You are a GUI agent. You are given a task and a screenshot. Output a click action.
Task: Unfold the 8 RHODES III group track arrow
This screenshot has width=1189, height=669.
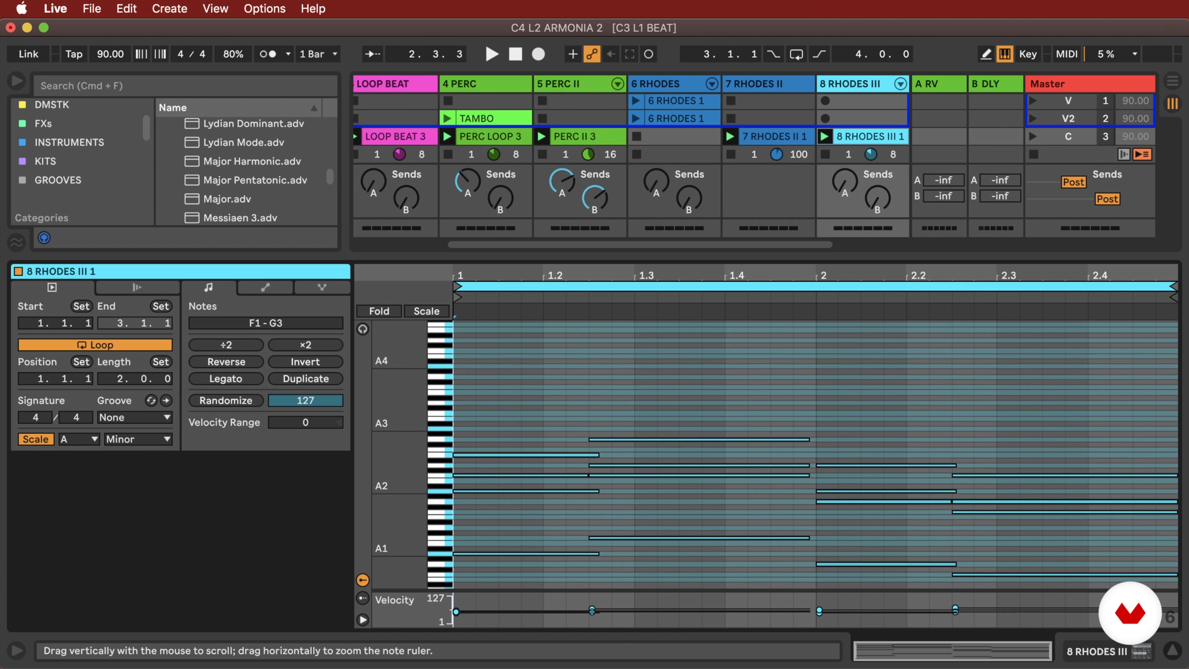pyautogui.click(x=900, y=84)
